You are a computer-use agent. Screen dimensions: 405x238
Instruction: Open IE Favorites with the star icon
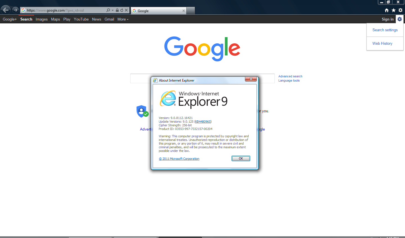pos(393,10)
